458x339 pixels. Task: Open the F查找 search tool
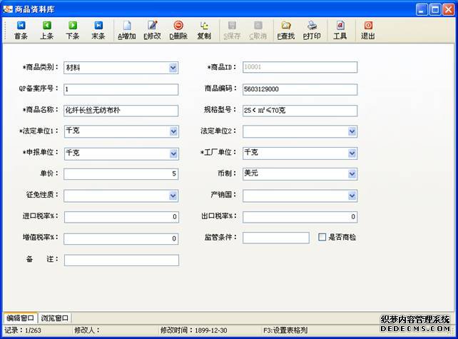(285, 30)
